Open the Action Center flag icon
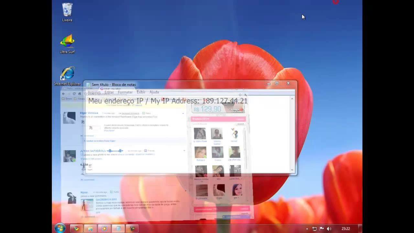414x233 pixels. 322,229
